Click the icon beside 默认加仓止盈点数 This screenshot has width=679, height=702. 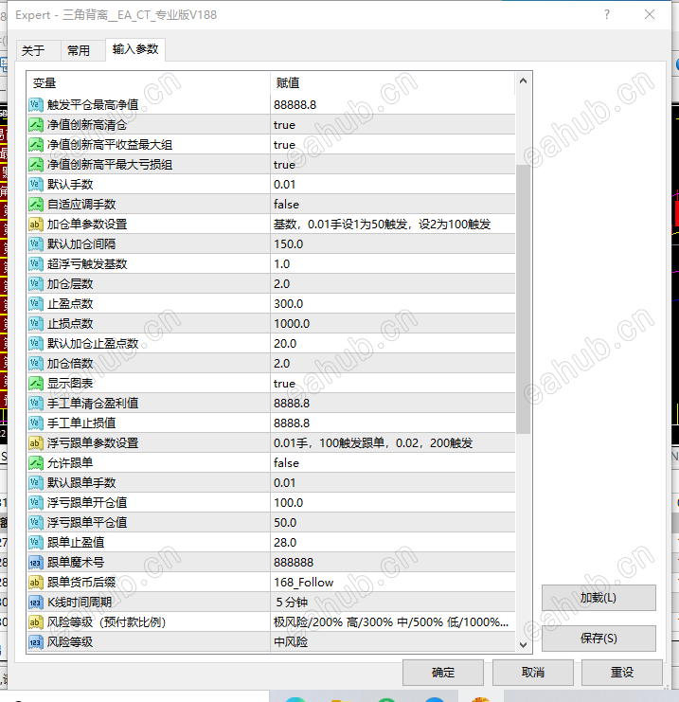pos(36,344)
